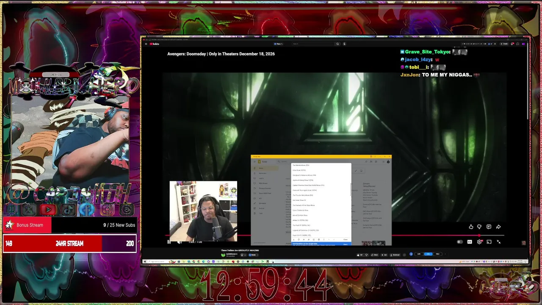The image size is (542, 305).
Task: Click chat username Grave_Site_Tokyo
Action: tap(427, 52)
